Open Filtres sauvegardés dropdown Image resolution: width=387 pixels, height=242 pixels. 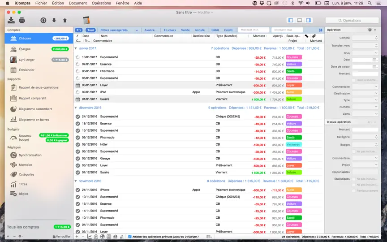coord(119,30)
